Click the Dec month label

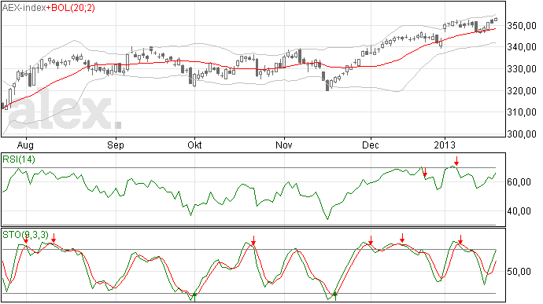click(x=371, y=145)
